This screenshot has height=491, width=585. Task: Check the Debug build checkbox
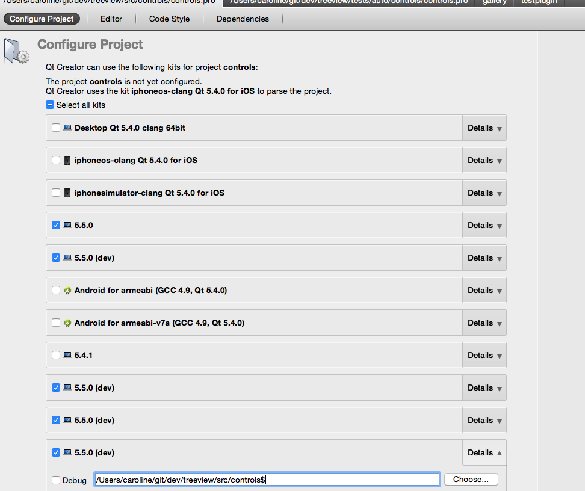tap(56, 480)
